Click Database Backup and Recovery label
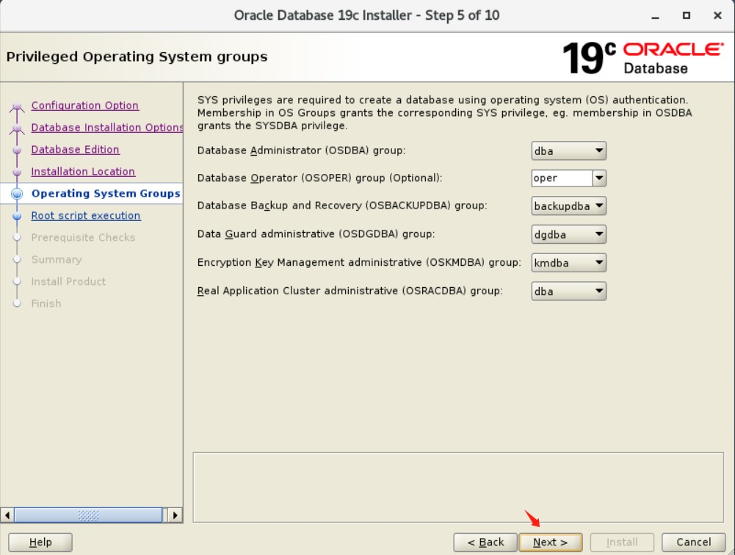Image resolution: width=735 pixels, height=555 pixels. pyautogui.click(x=342, y=206)
